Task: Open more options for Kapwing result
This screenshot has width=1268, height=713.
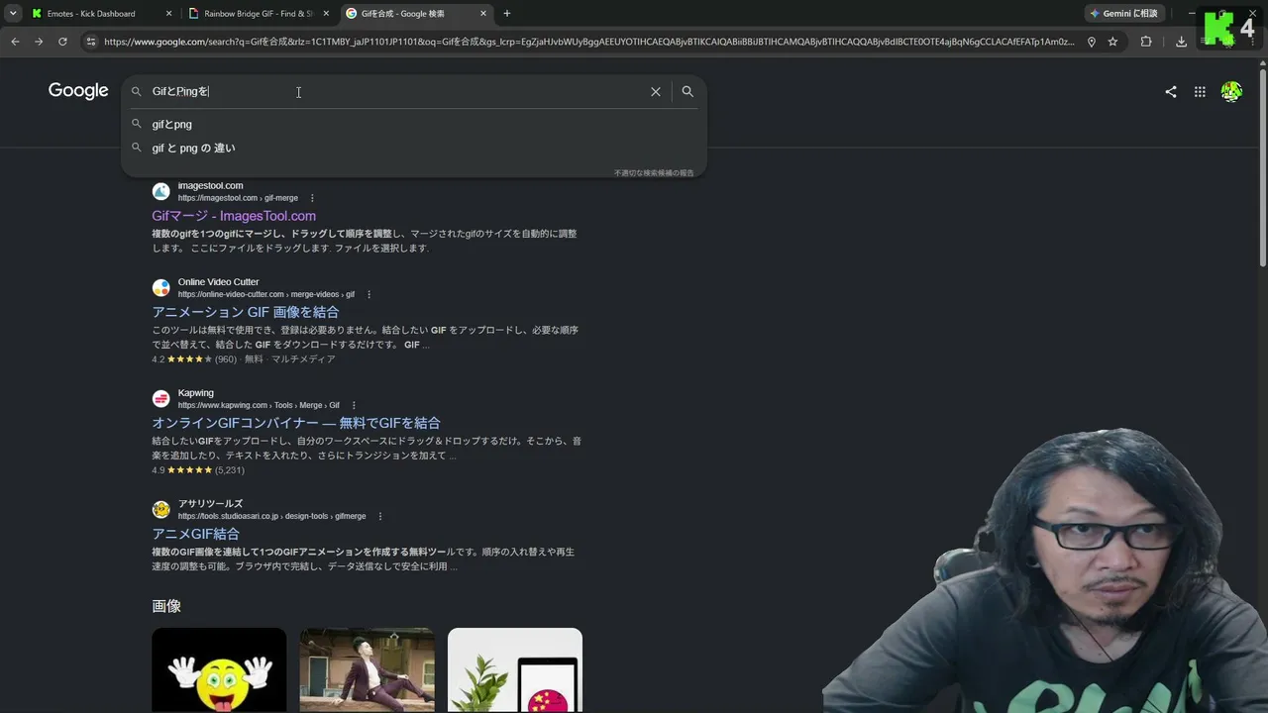Action: point(354,406)
